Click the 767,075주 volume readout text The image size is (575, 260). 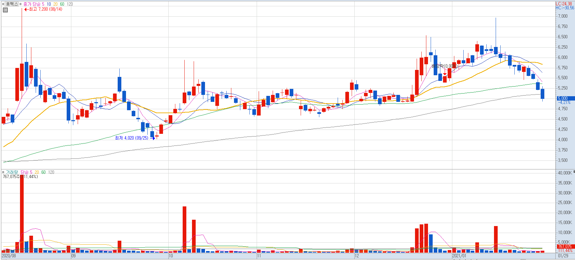coord(20,176)
